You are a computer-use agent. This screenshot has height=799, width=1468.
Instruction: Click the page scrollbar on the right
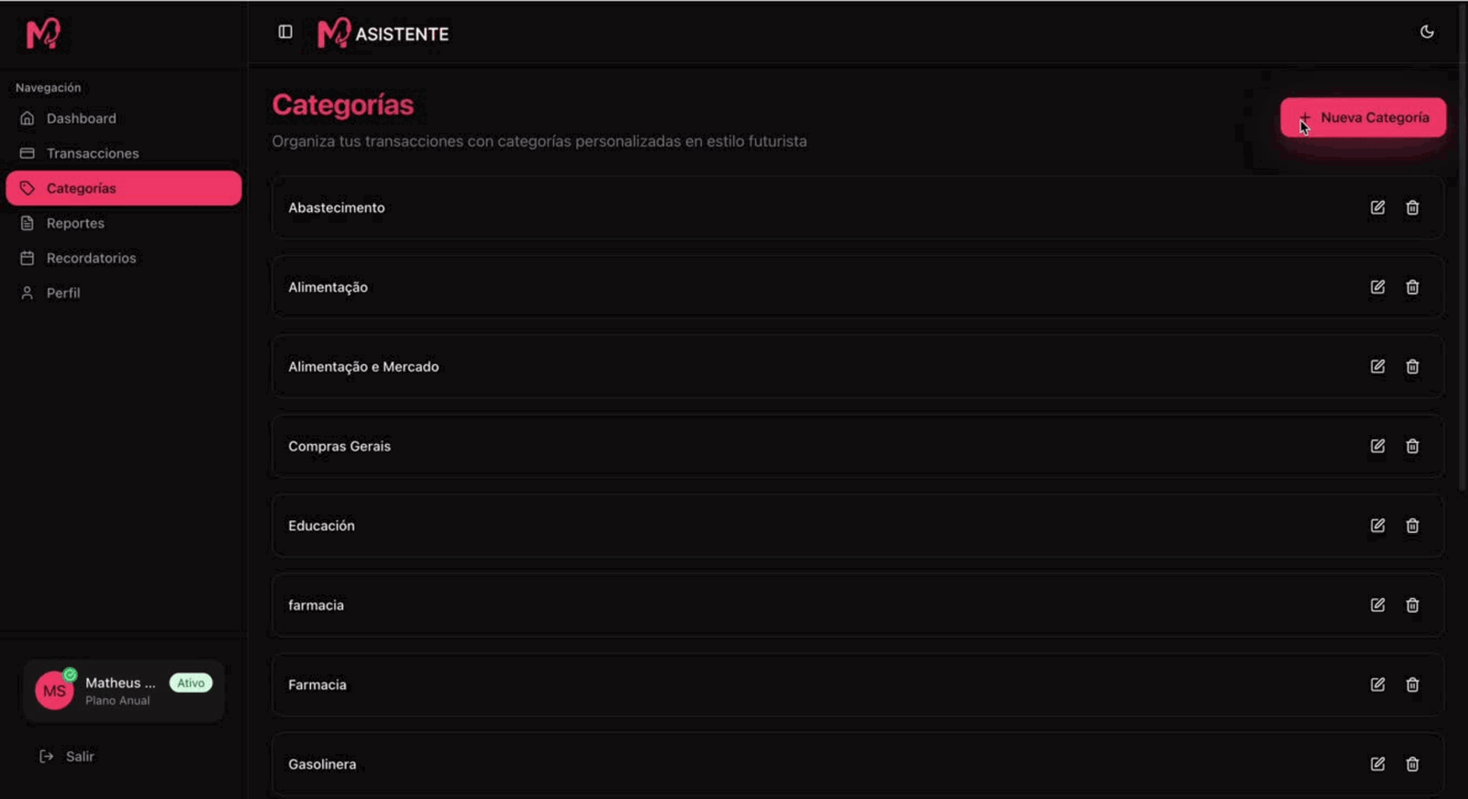tap(1462, 275)
